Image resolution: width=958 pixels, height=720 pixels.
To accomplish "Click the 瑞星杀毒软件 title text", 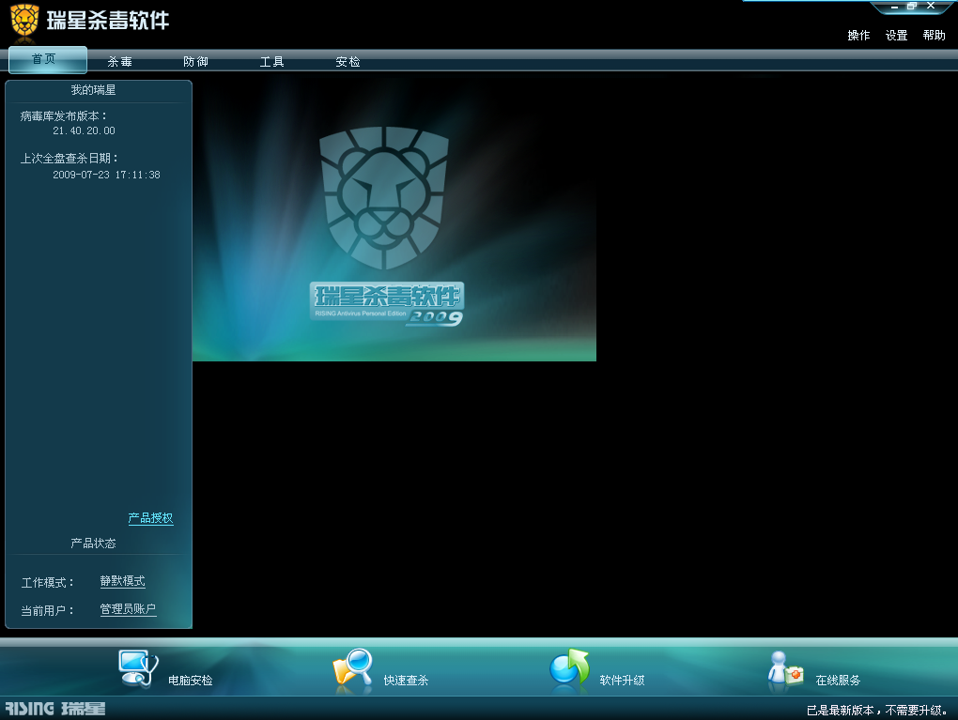I will 107,20.
